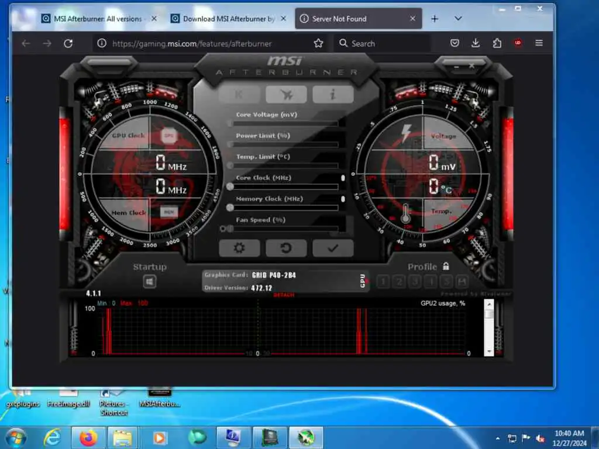Click the uBlock Origin toolbar icon
Viewport: 599px width, 449px height.
[518, 43]
